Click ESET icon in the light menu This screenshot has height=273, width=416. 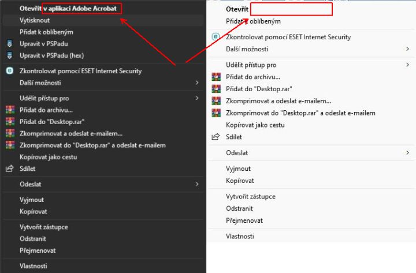pyautogui.click(x=216, y=37)
